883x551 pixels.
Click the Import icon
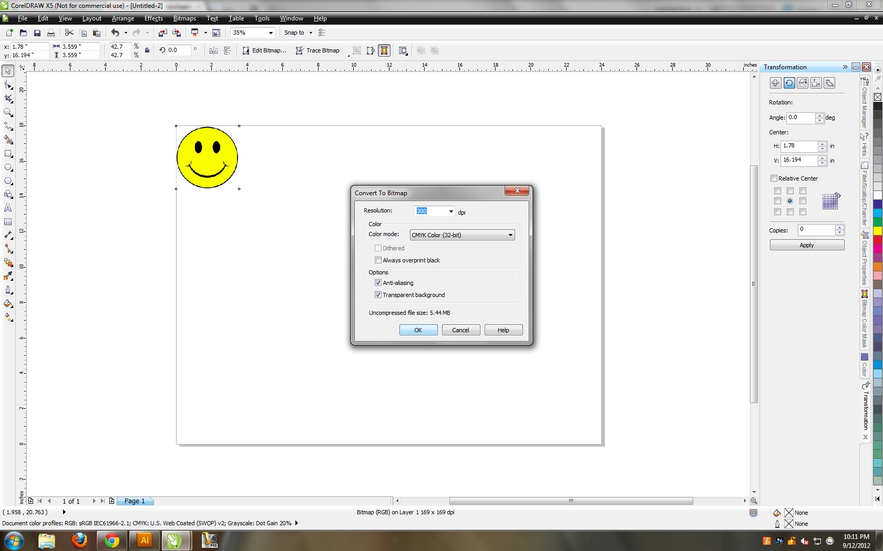(x=162, y=33)
